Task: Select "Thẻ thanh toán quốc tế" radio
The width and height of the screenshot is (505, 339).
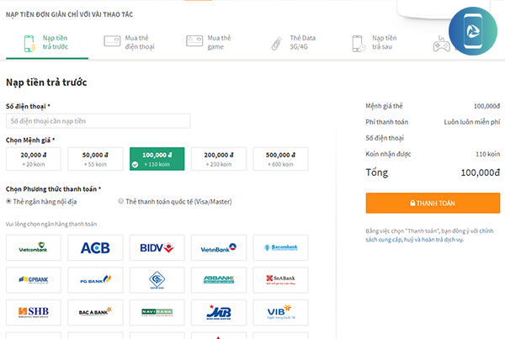Action: [121, 202]
